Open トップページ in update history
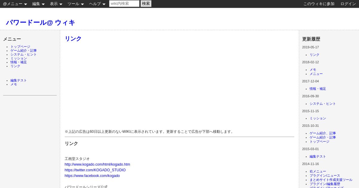359x188 pixels. click(320, 142)
